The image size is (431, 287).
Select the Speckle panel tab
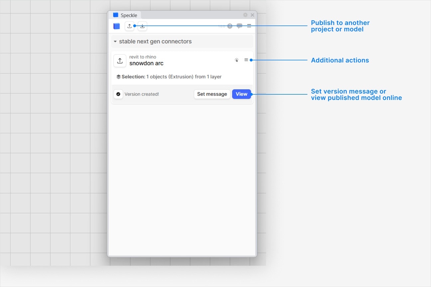click(125, 15)
